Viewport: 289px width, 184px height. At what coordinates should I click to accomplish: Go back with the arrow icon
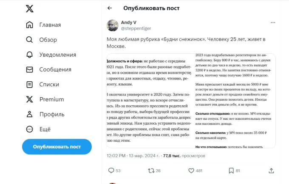click(x=110, y=8)
